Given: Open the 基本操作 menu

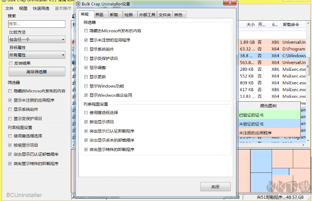Looking at the screenshot, I should pos(63,8).
